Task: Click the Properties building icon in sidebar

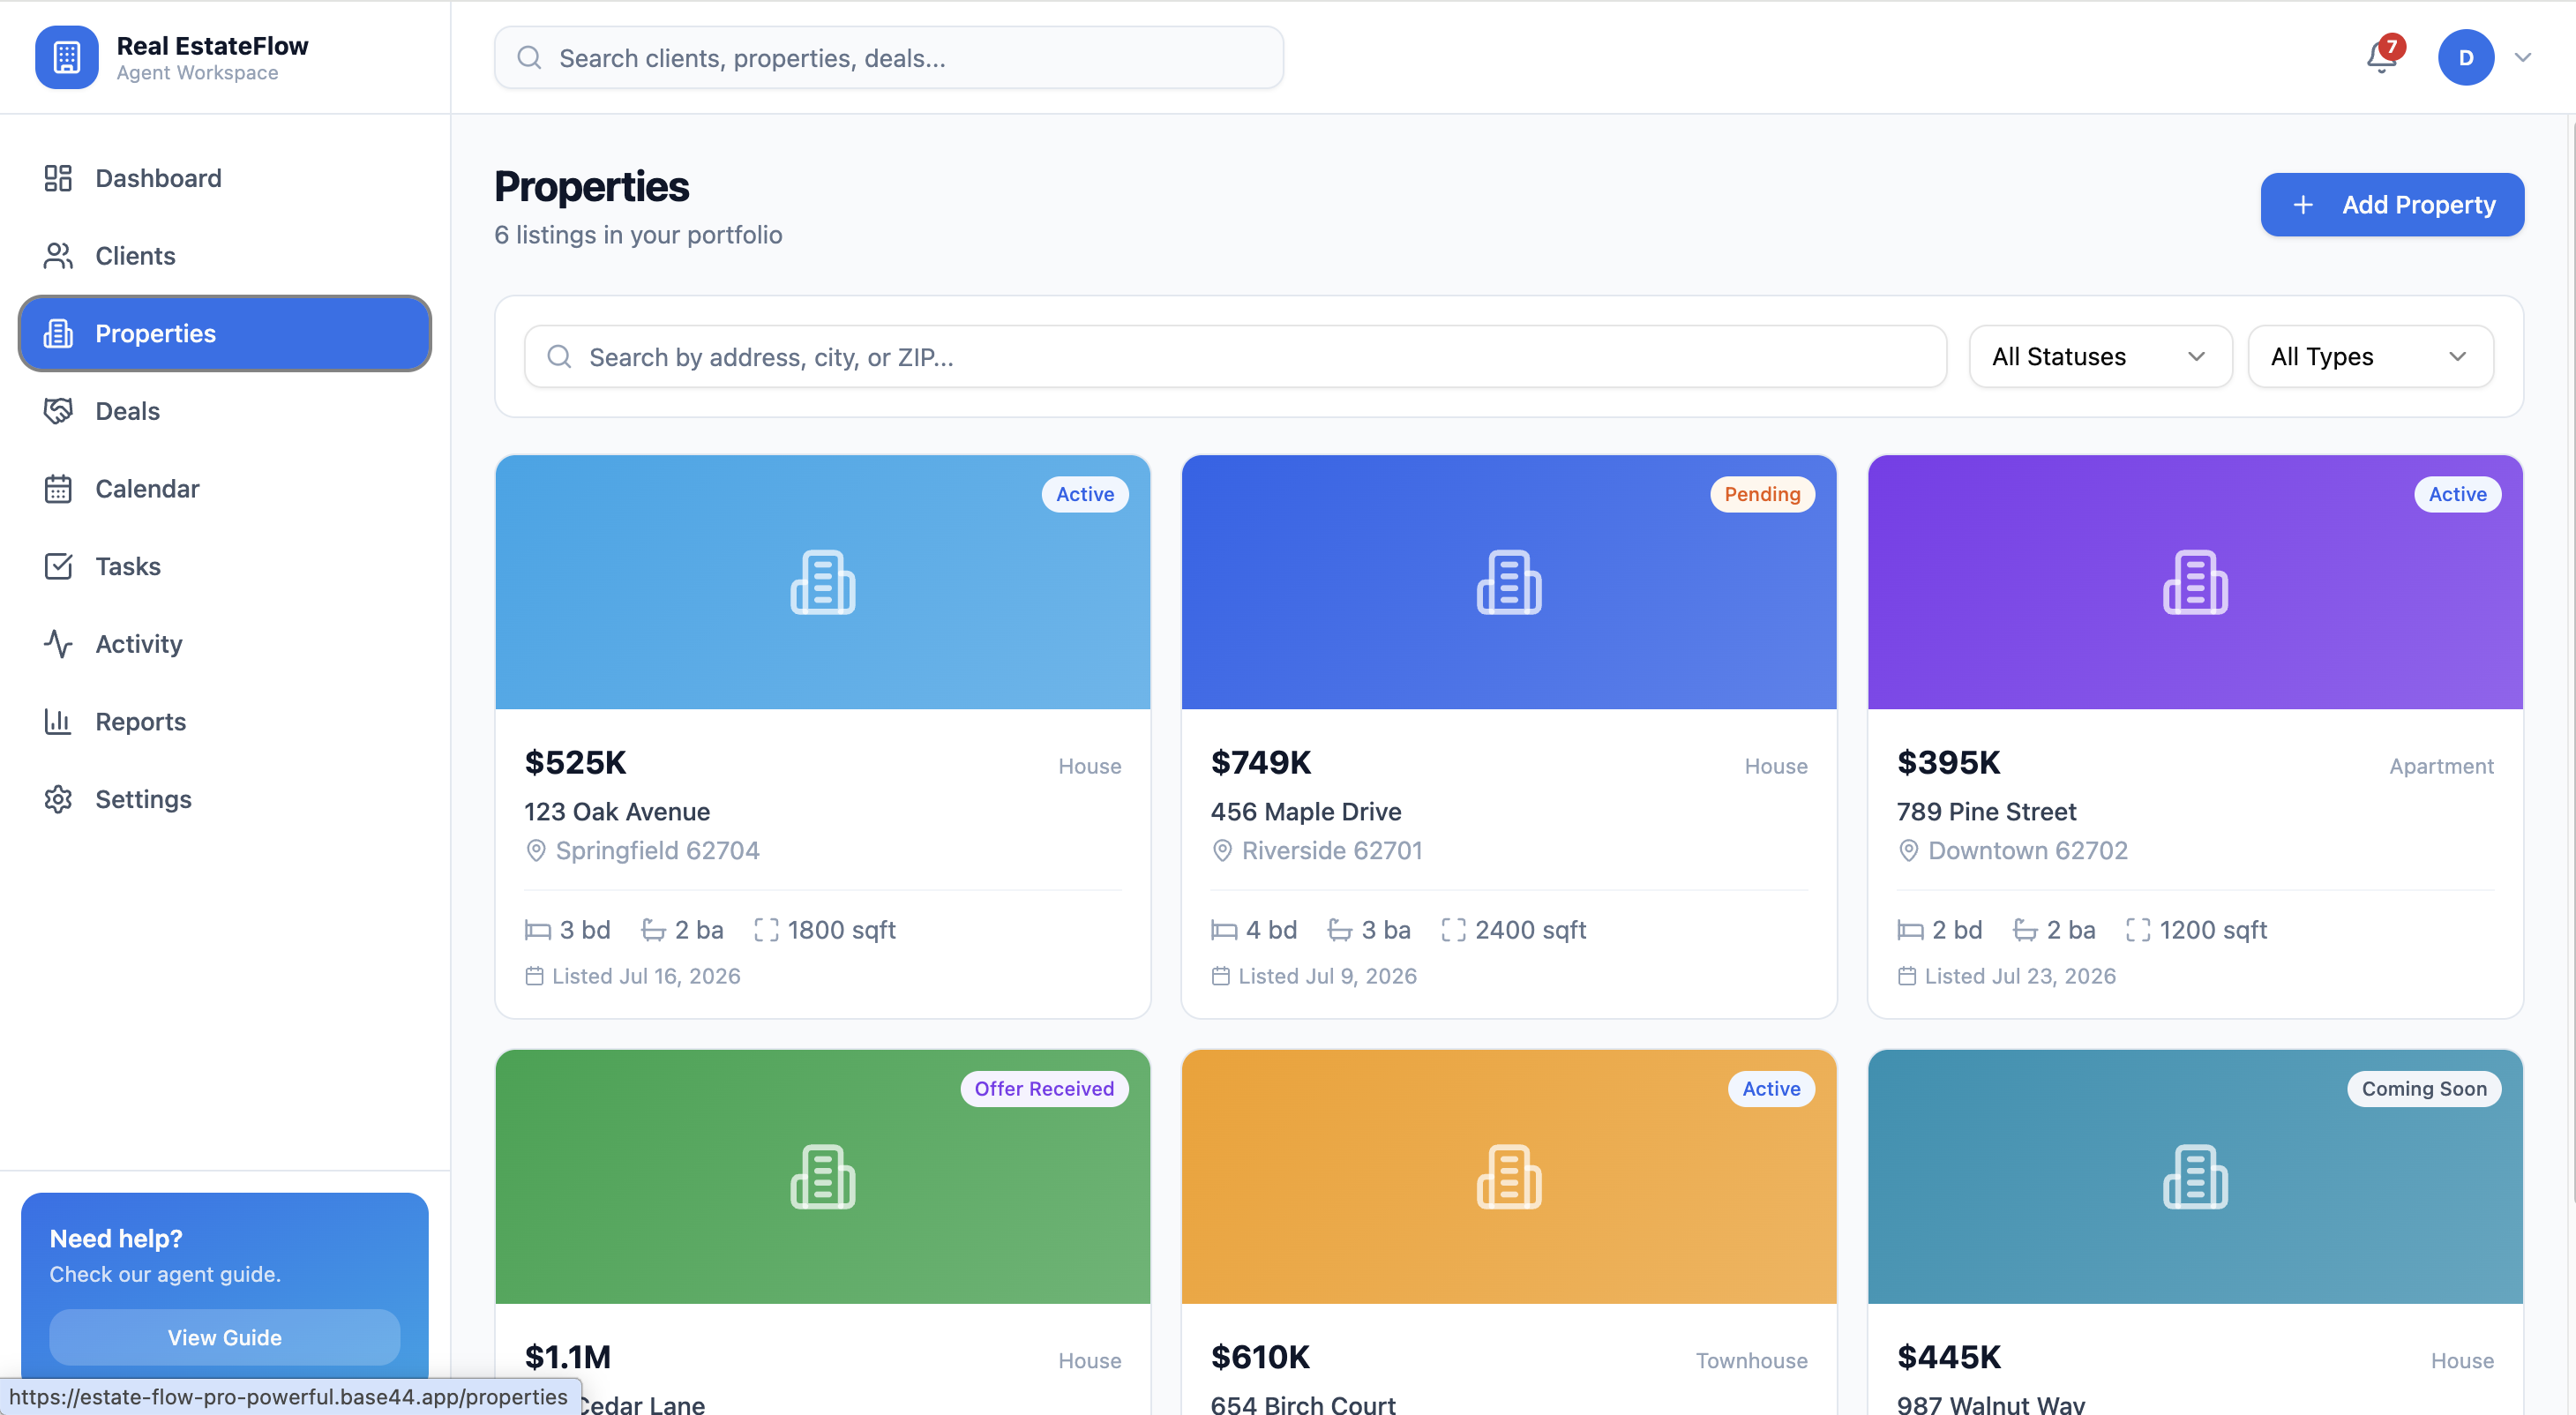Action: pos(58,333)
